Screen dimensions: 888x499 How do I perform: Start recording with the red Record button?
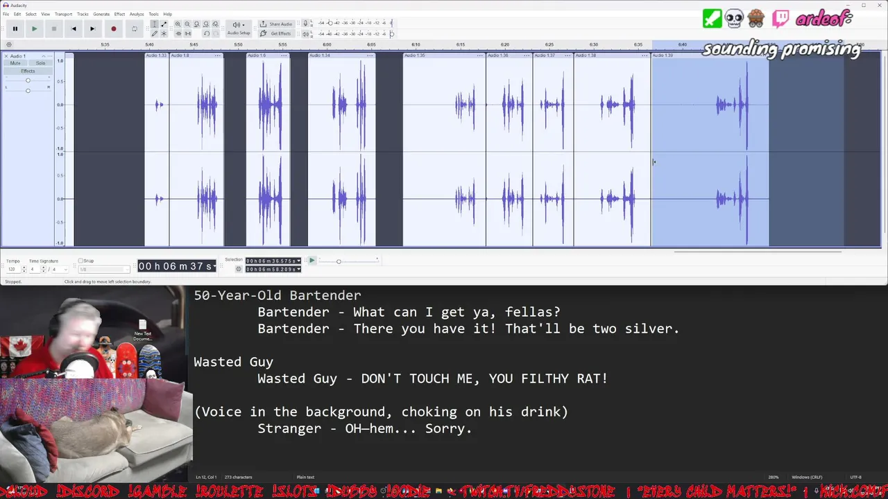point(113,28)
